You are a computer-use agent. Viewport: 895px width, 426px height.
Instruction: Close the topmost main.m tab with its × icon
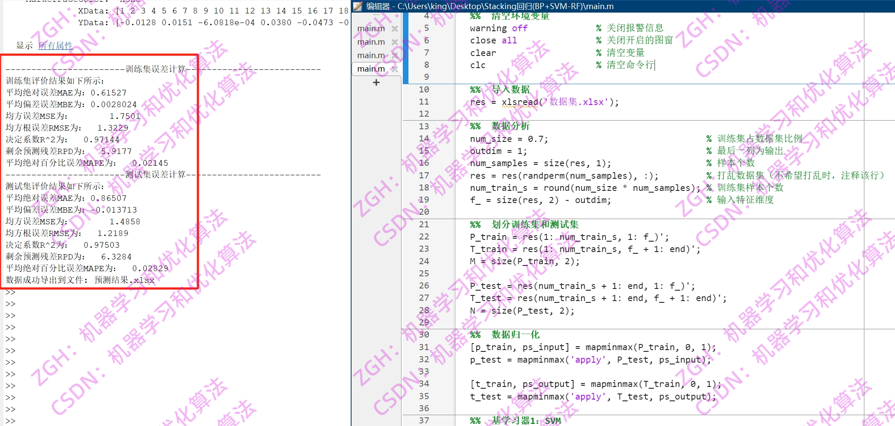pos(395,28)
